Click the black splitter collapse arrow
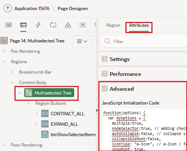 pyautogui.click(x=97, y=110)
